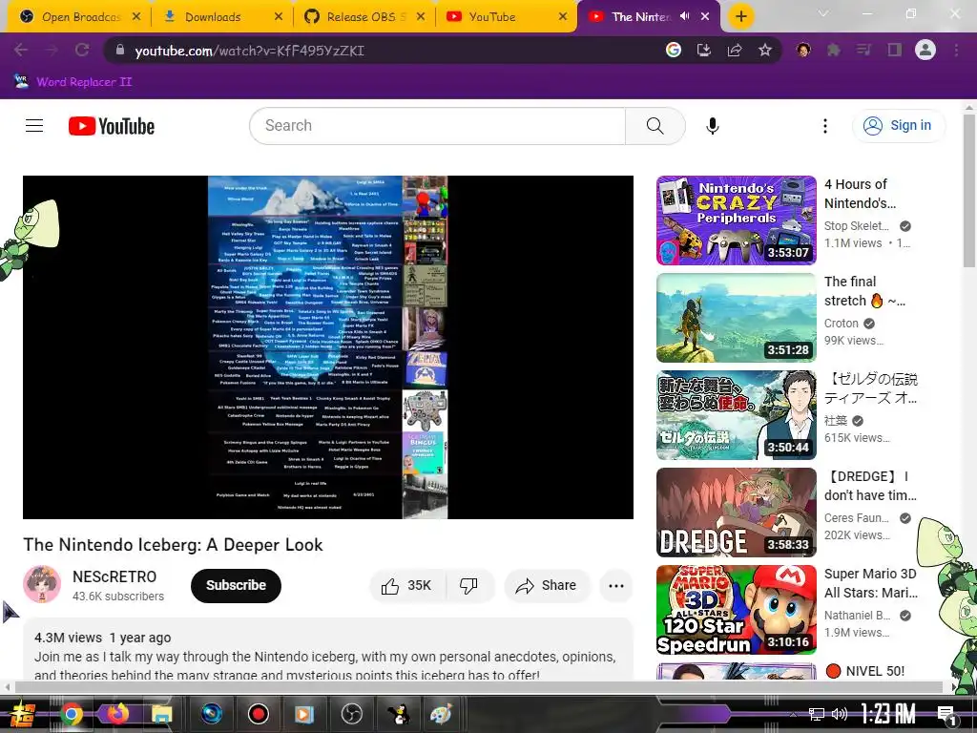Screen dimensions: 977x733
Task: Click the magnifier search button
Action: [655, 126]
